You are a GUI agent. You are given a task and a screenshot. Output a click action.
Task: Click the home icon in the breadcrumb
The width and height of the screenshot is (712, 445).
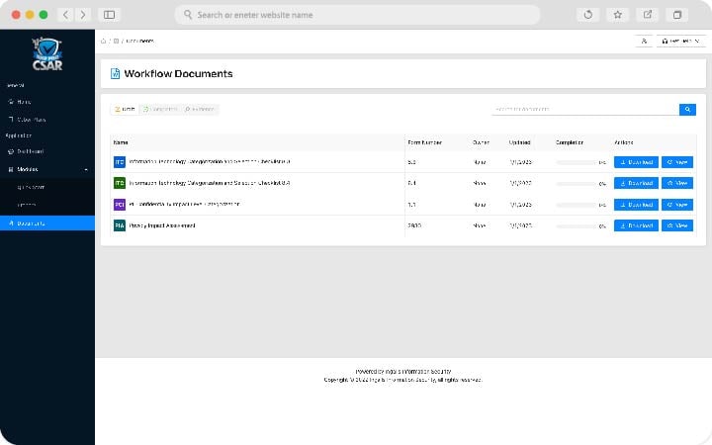[x=104, y=41]
